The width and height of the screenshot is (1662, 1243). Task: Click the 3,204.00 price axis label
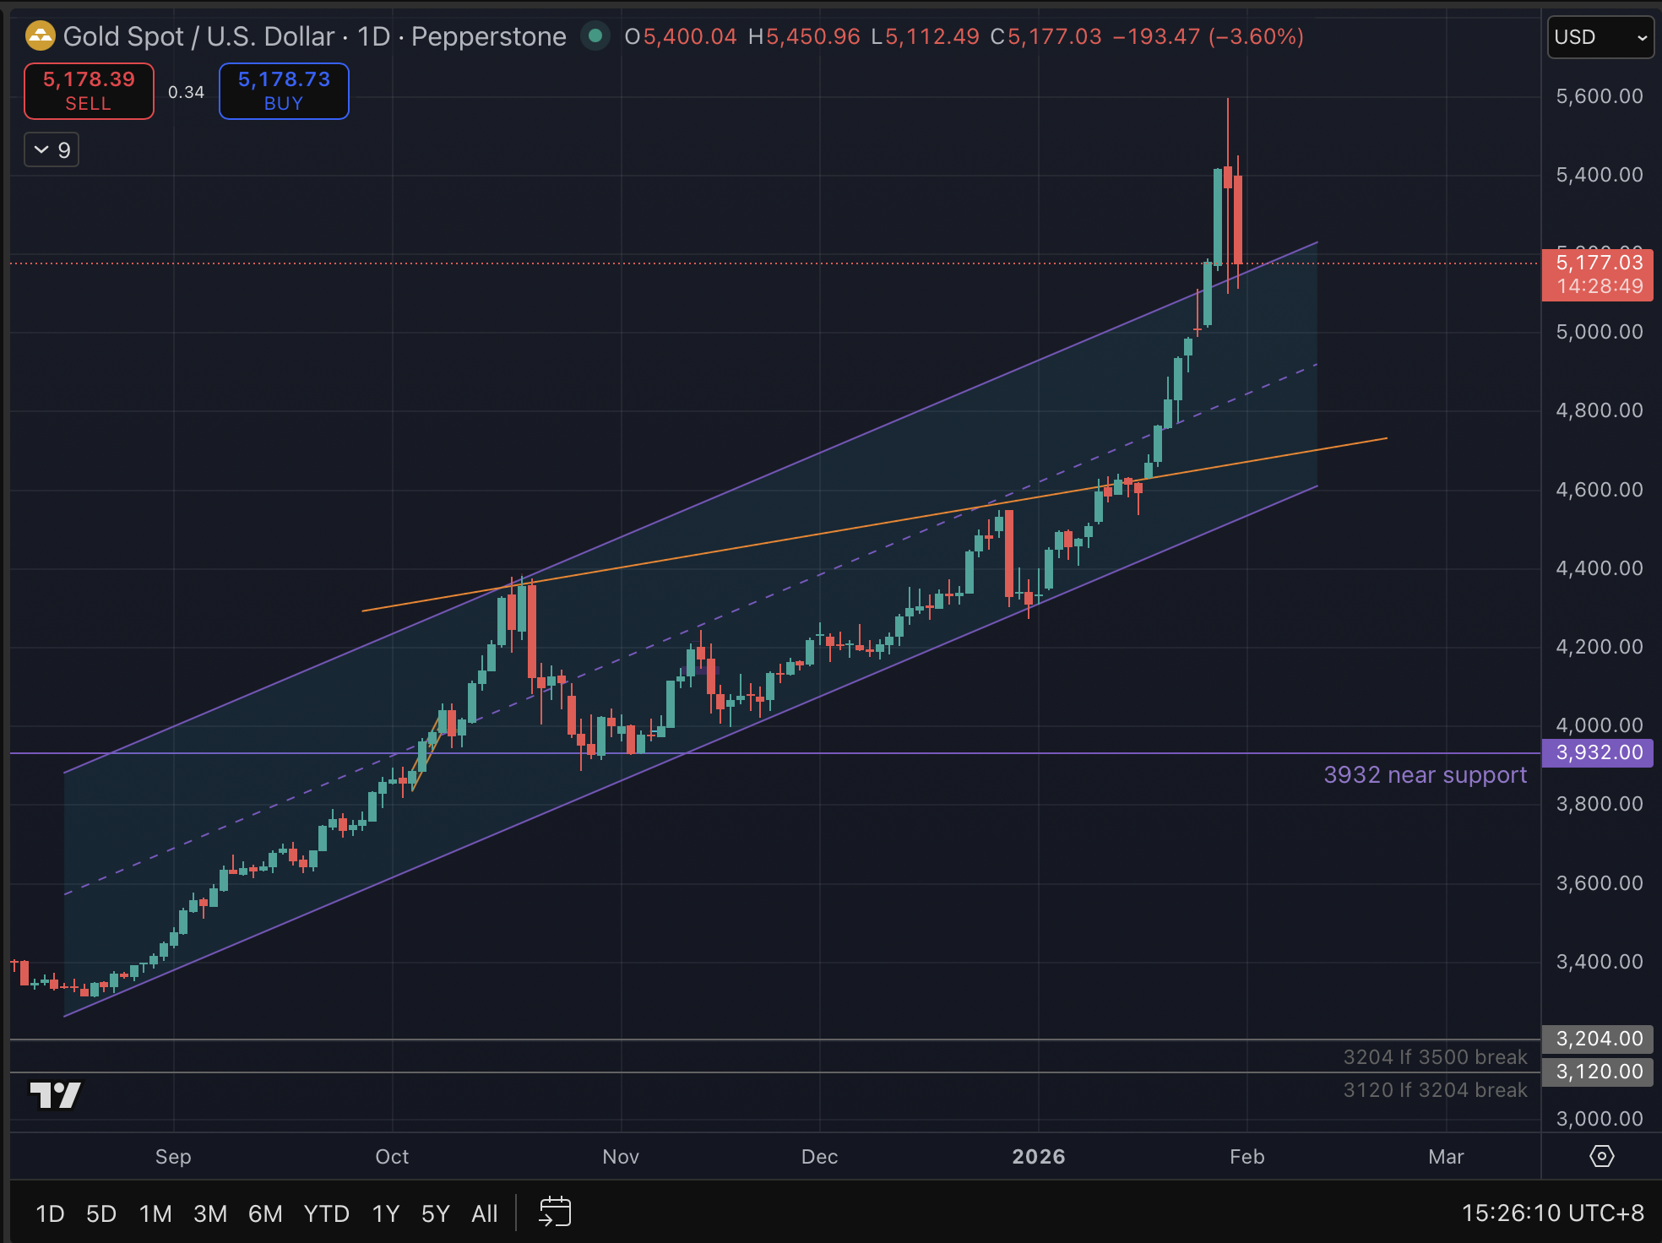(1598, 1039)
